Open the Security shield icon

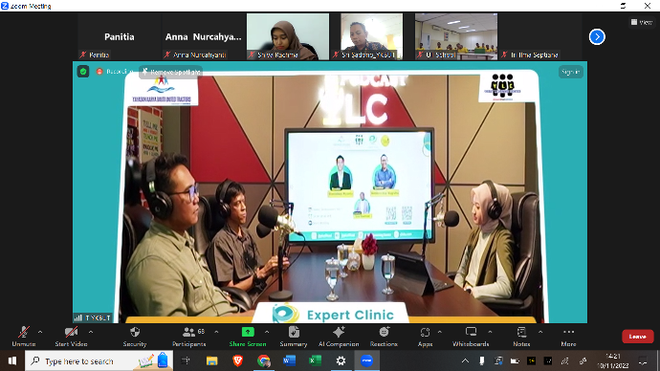click(135, 333)
